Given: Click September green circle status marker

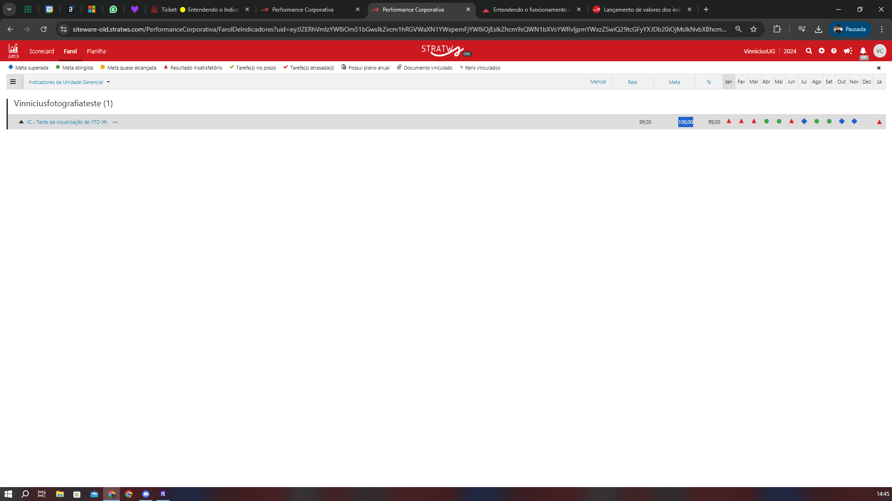Looking at the screenshot, I should click(829, 122).
